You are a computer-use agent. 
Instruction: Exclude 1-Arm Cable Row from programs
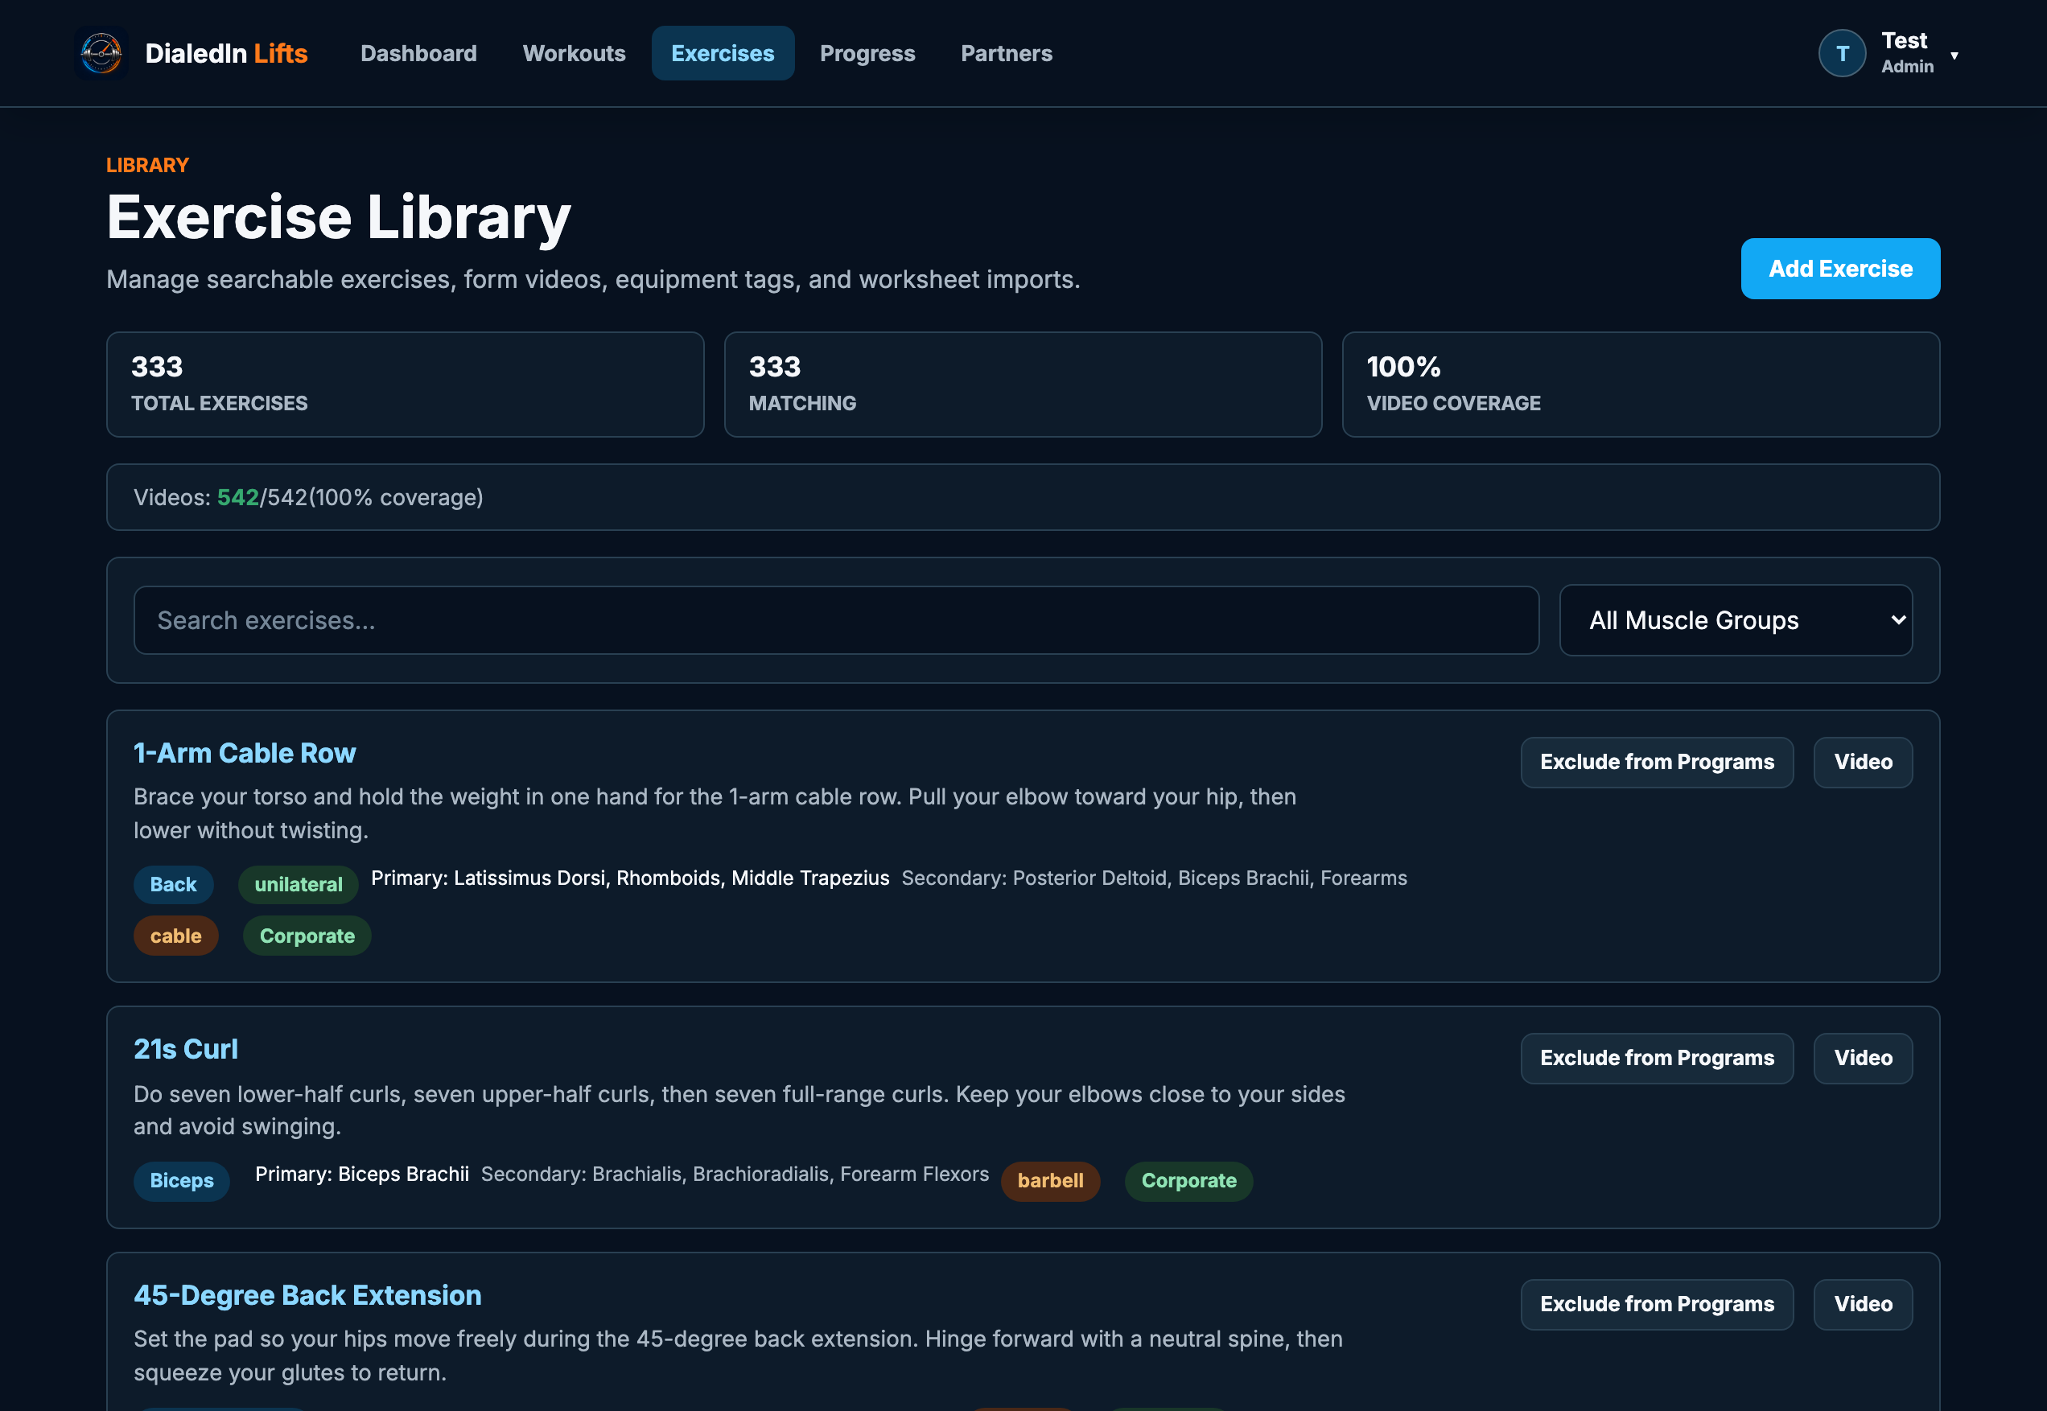1656,762
